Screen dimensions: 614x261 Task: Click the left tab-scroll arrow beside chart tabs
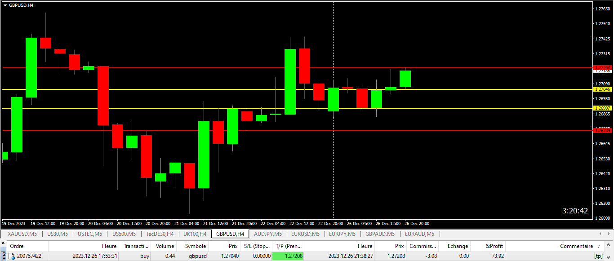pos(601,234)
